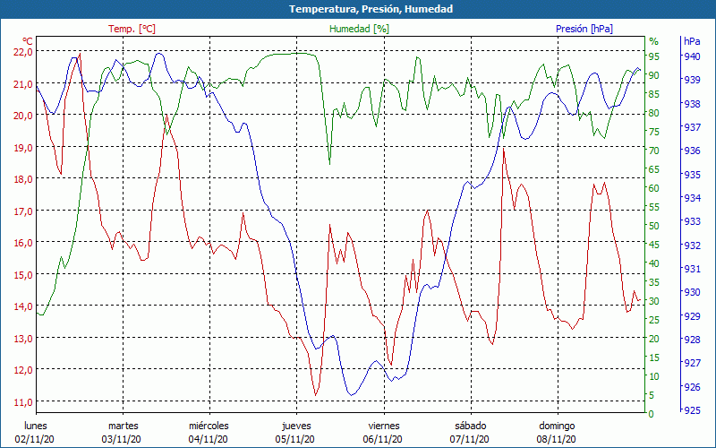The height and width of the screenshot is (448, 716).
Task: Click the '15' humidity axis value
Action: [654, 358]
